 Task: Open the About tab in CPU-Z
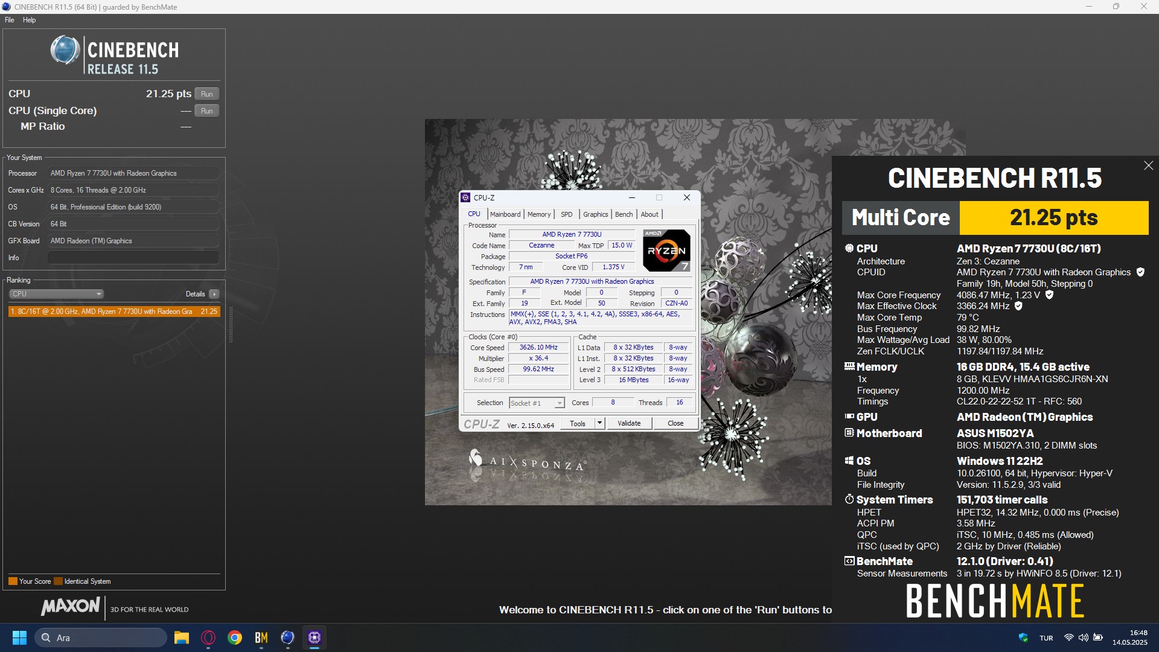(650, 214)
